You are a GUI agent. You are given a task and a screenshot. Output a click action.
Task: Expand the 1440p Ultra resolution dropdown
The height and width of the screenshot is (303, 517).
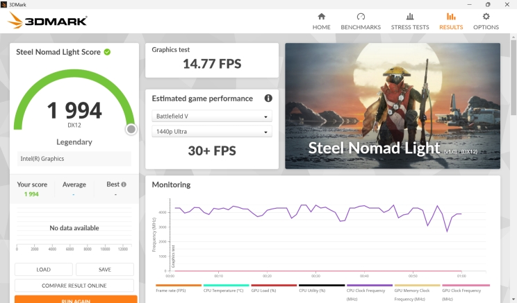tap(212, 131)
